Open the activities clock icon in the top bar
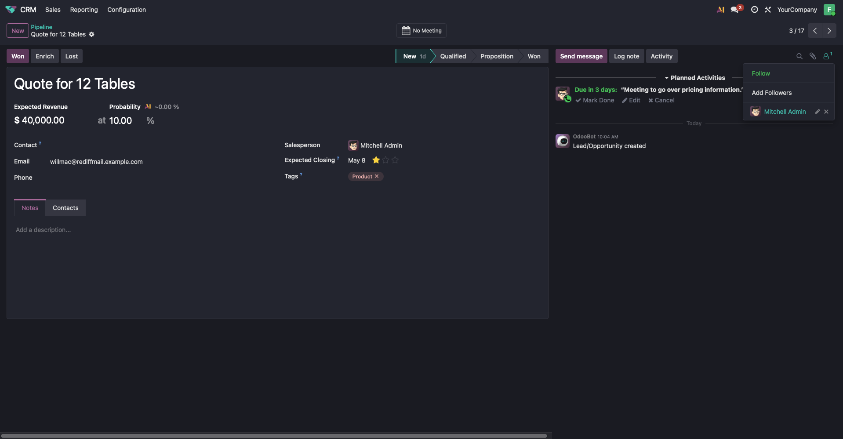This screenshot has width=843, height=439. (754, 10)
